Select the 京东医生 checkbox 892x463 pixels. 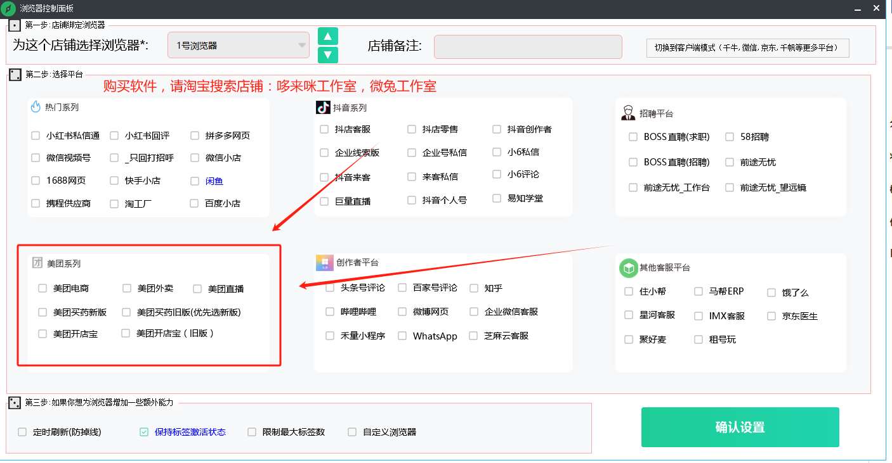(x=771, y=315)
